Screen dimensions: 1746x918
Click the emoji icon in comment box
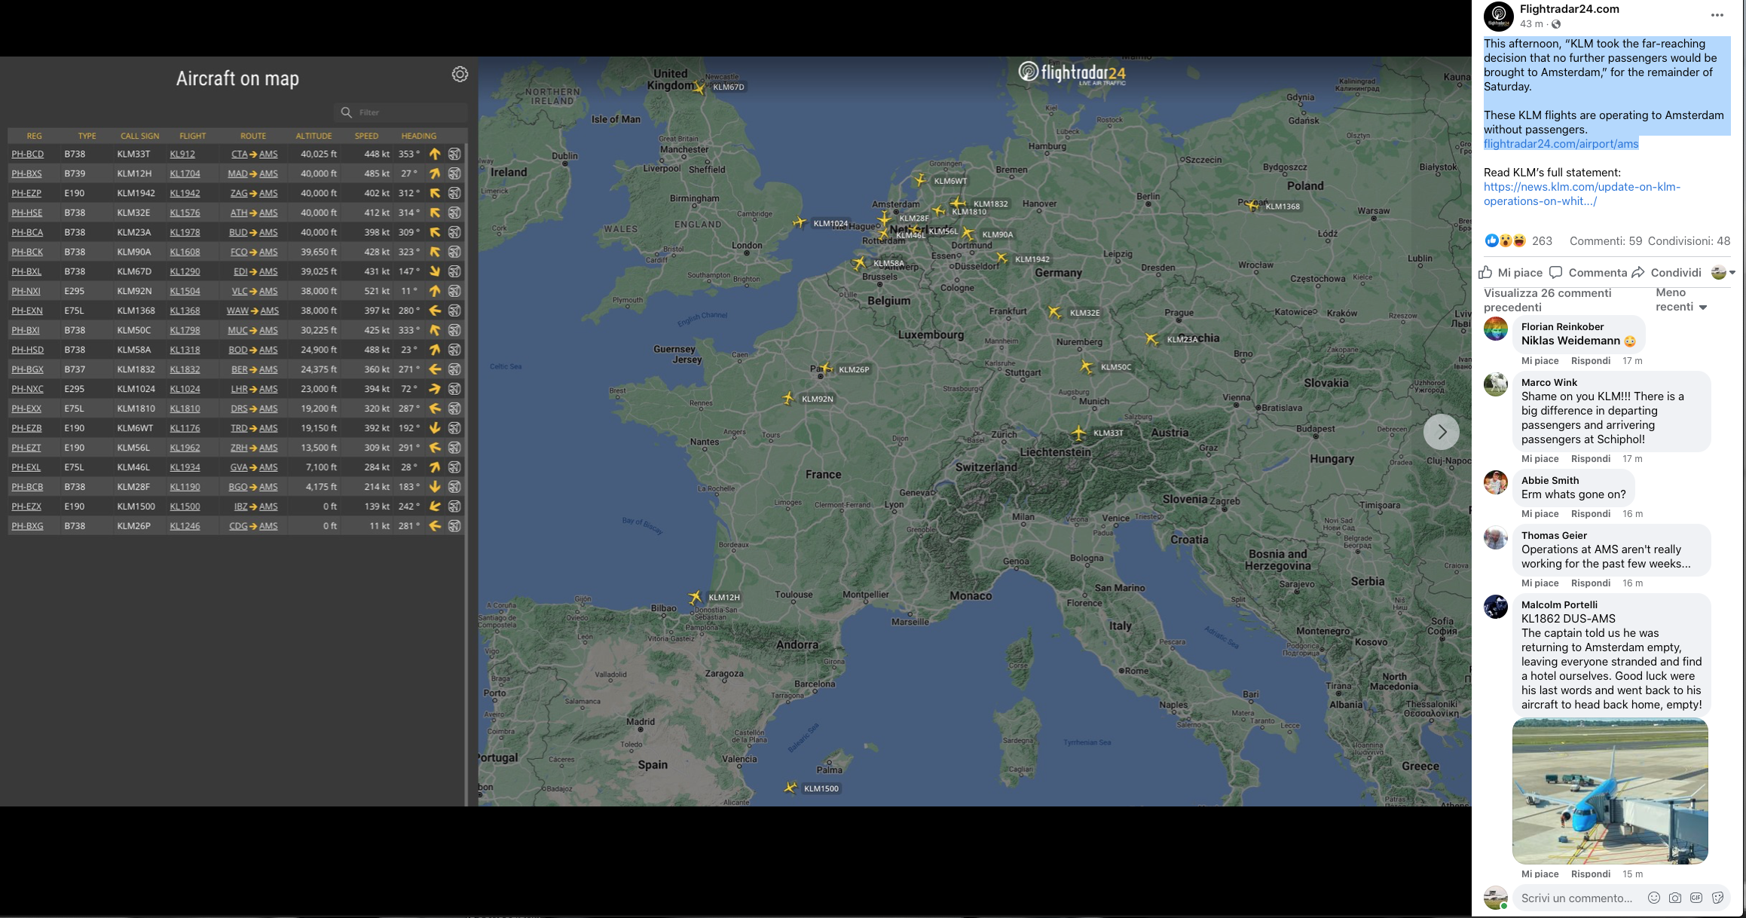(x=1653, y=898)
